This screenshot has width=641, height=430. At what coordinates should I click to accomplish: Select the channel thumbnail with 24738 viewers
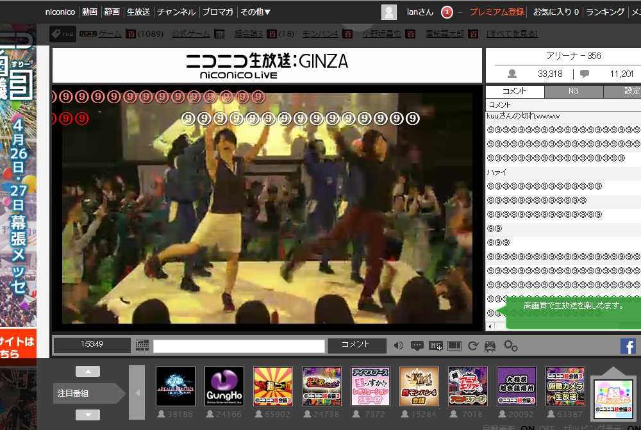click(x=322, y=386)
